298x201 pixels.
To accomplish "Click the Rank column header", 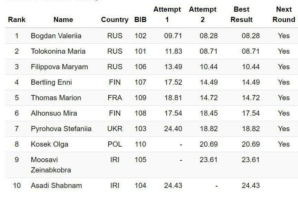I will pyautogui.click(x=17, y=20).
